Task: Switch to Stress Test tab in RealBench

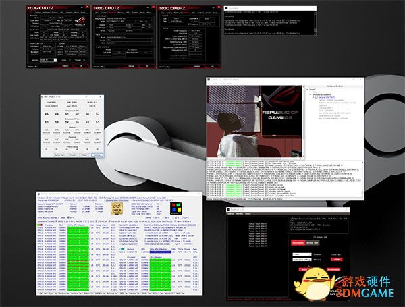Action: tap(313, 243)
